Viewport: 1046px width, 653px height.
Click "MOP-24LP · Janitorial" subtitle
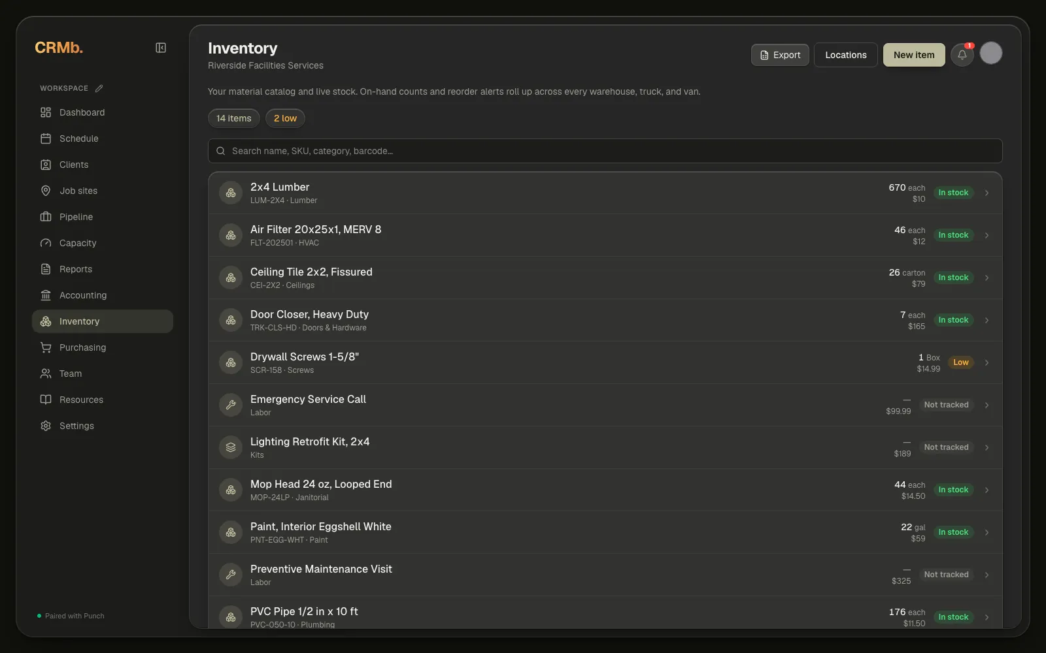[290, 498]
